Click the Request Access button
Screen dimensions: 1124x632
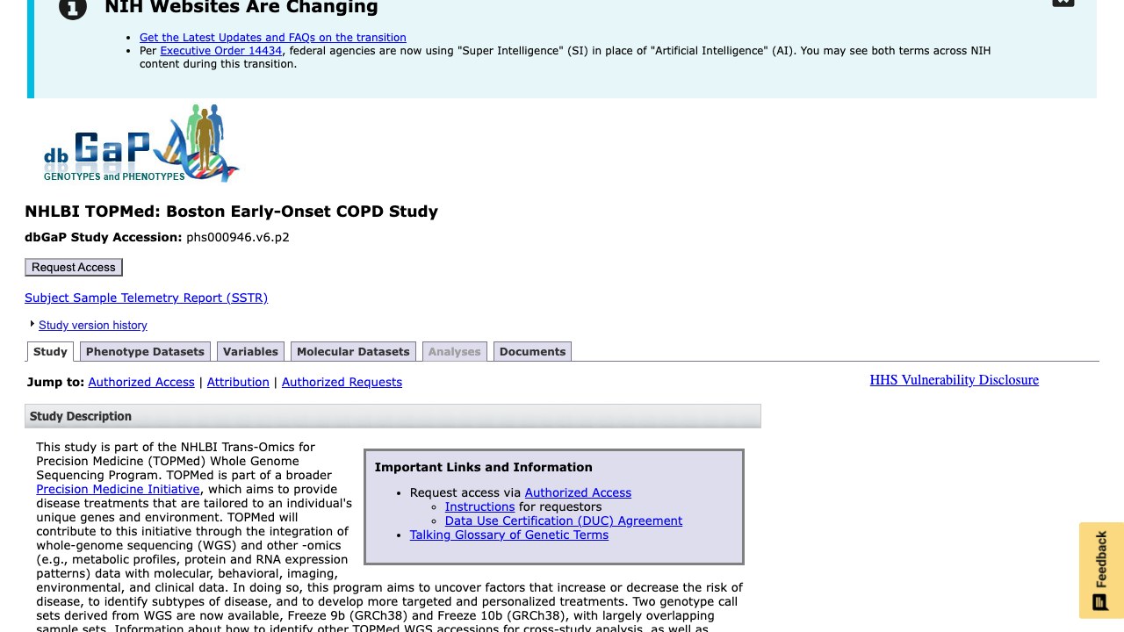[x=74, y=267]
